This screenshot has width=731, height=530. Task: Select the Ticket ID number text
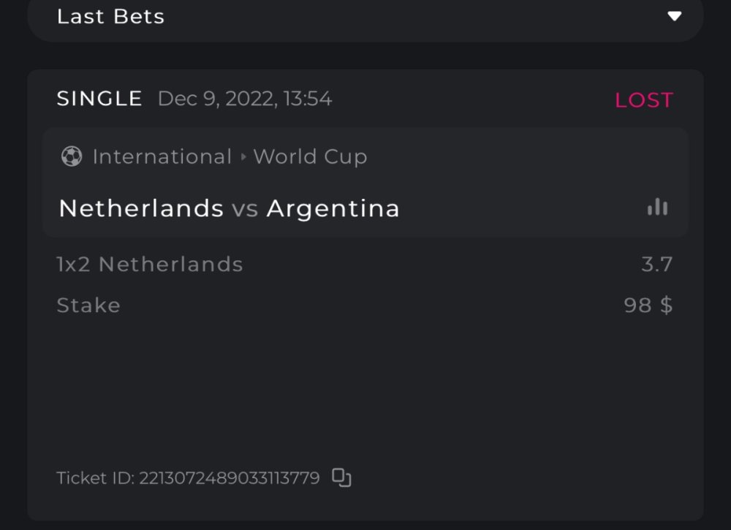click(x=229, y=478)
